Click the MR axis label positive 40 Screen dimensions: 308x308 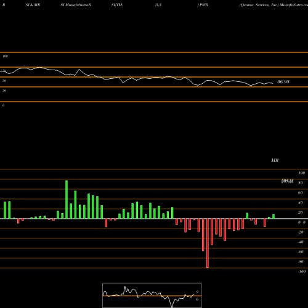coord(301,203)
